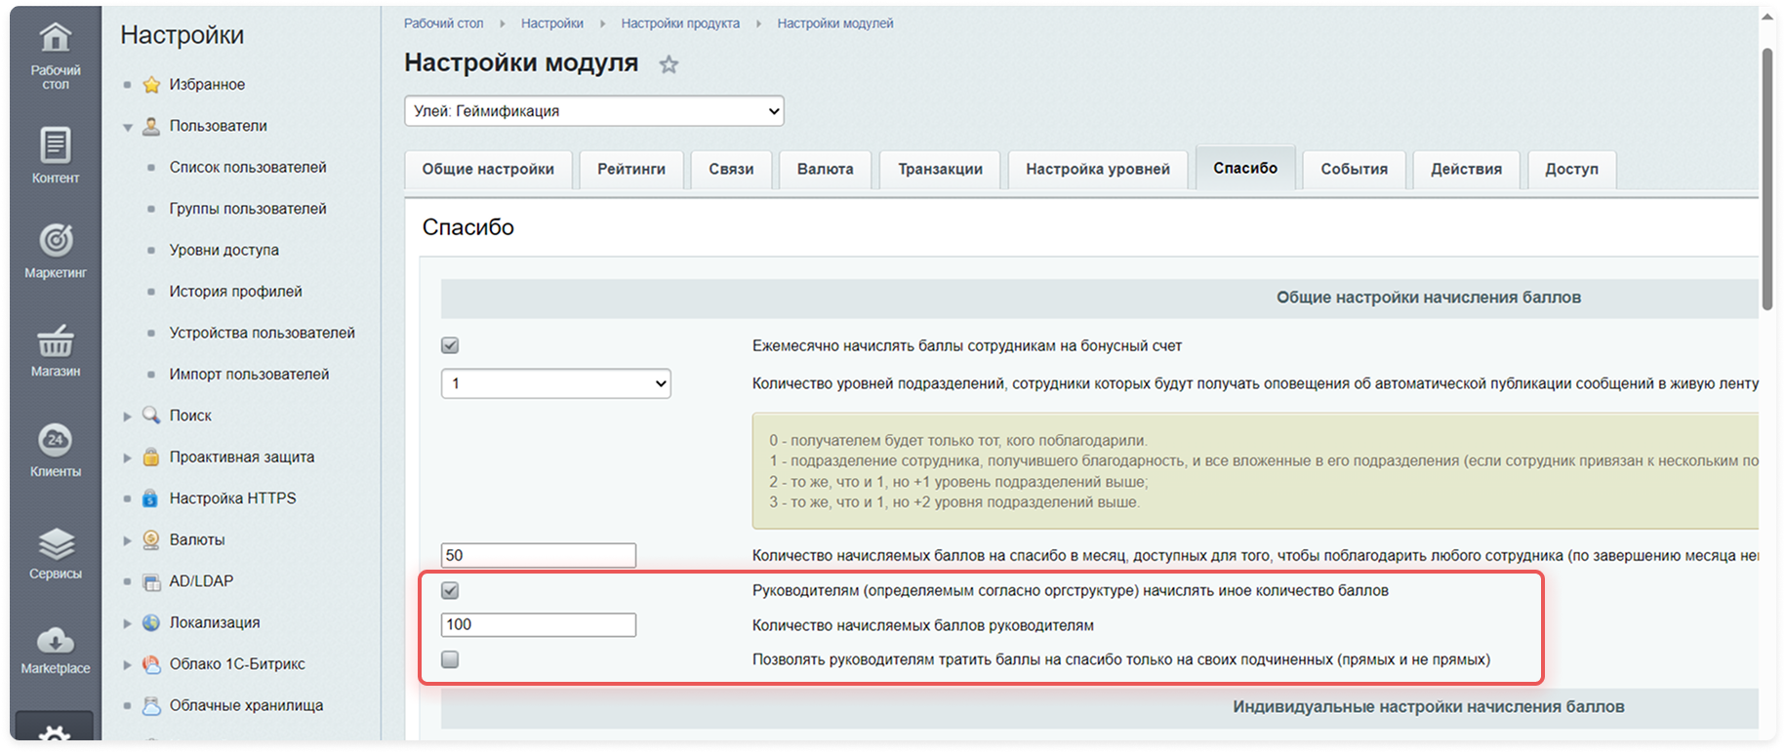
Task: Click the page vertical scrollbar
Action: tap(1767, 179)
